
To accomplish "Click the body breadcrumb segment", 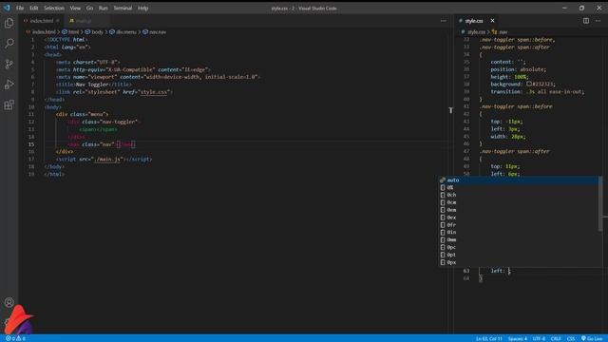I will coord(97,32).
